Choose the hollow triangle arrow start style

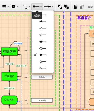(43, 28)
